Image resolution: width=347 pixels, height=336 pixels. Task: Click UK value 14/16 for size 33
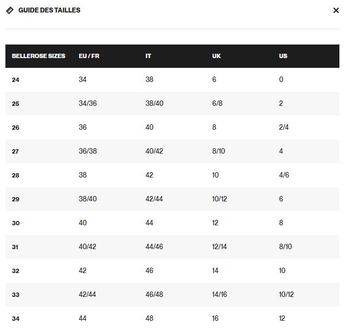click(220, 295)
